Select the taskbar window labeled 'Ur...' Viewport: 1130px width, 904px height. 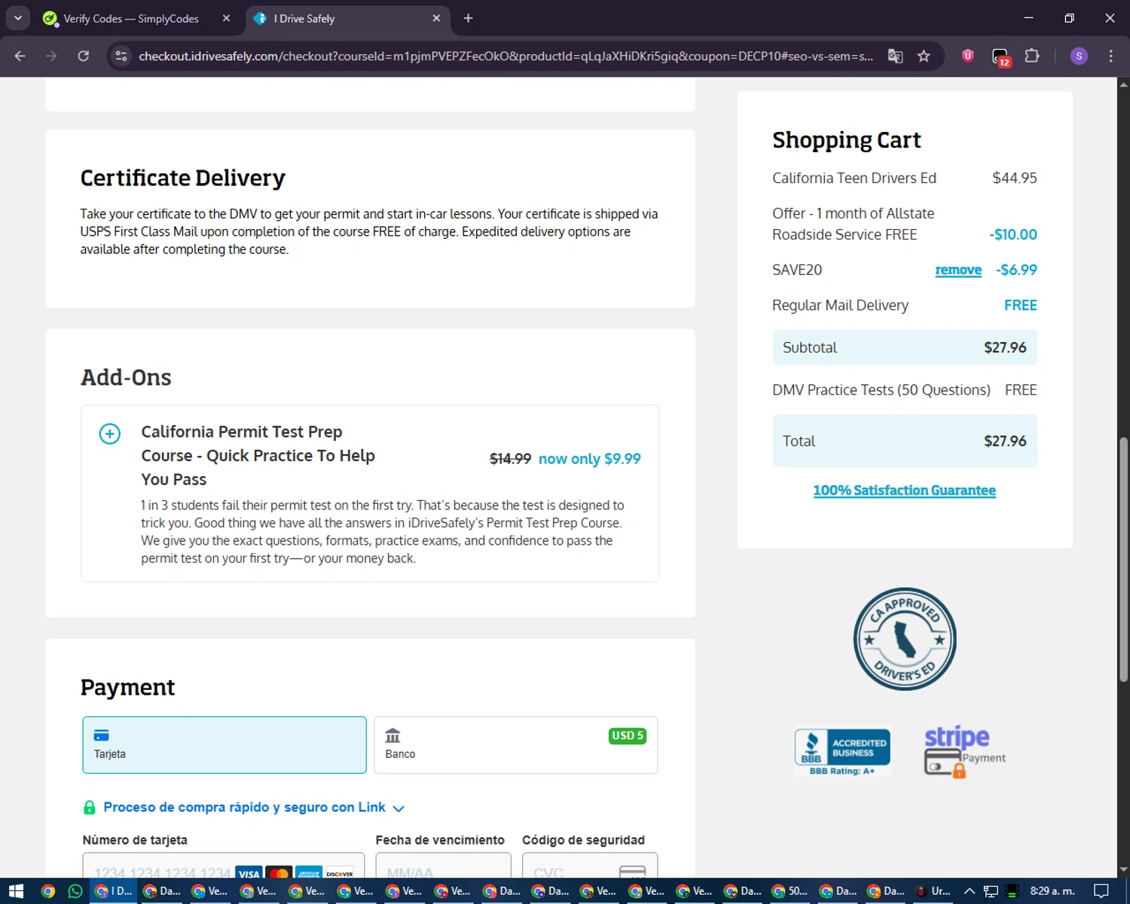(x=933, y=891)
